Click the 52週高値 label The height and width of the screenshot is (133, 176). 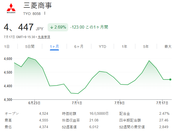[69, 127]
